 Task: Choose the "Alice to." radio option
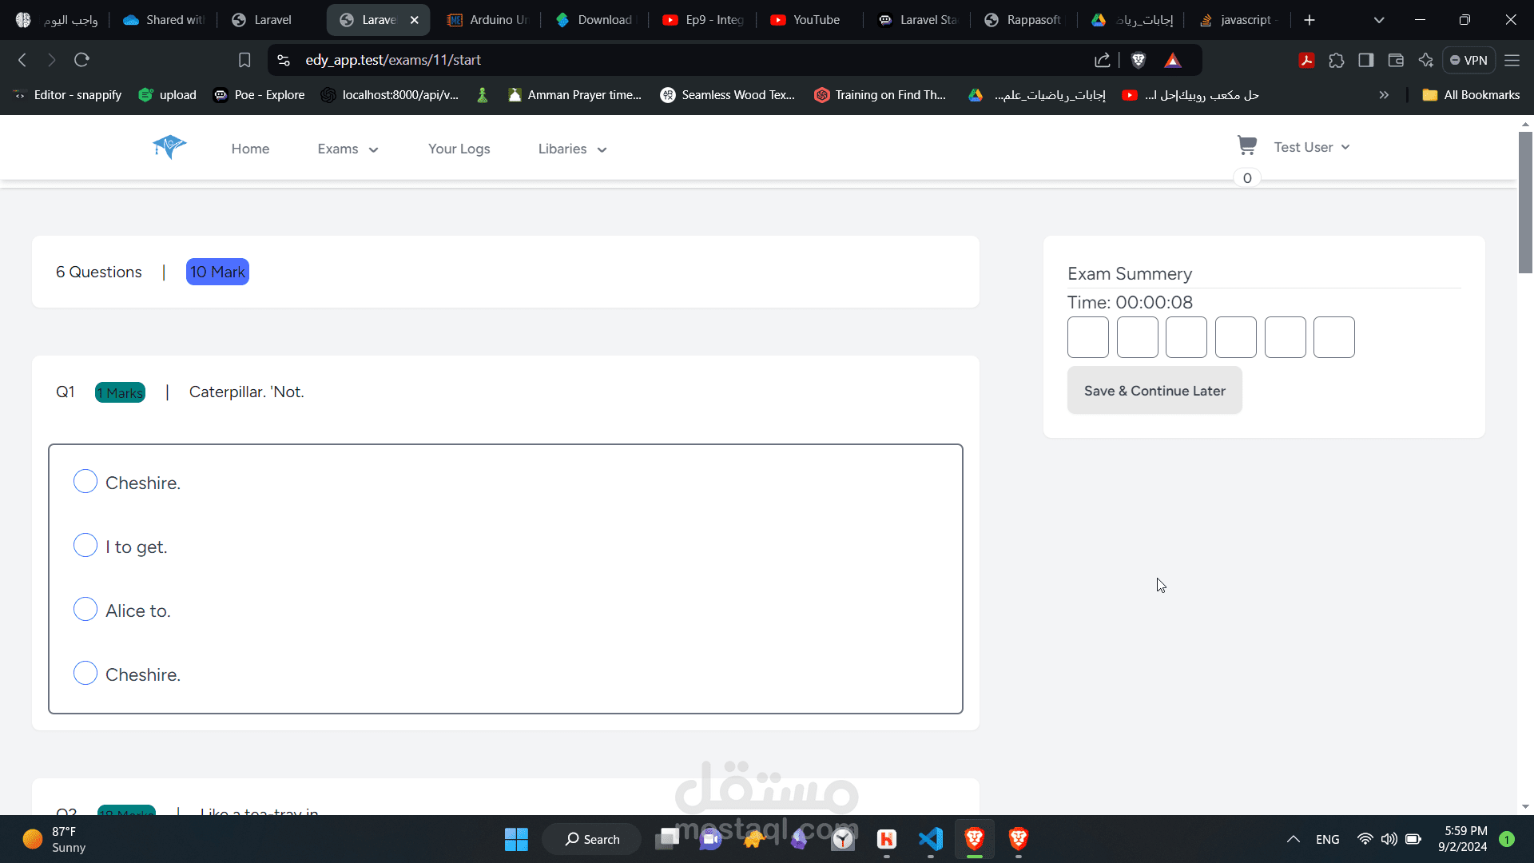85,610
